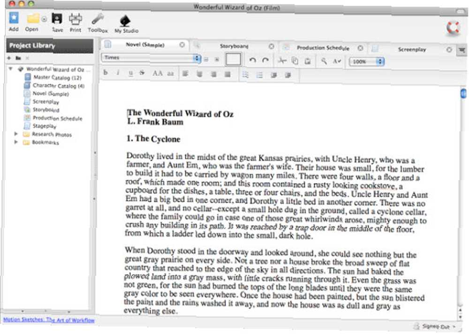
Task: Click the Add toolbar icon
Action: tap(14, 18)
